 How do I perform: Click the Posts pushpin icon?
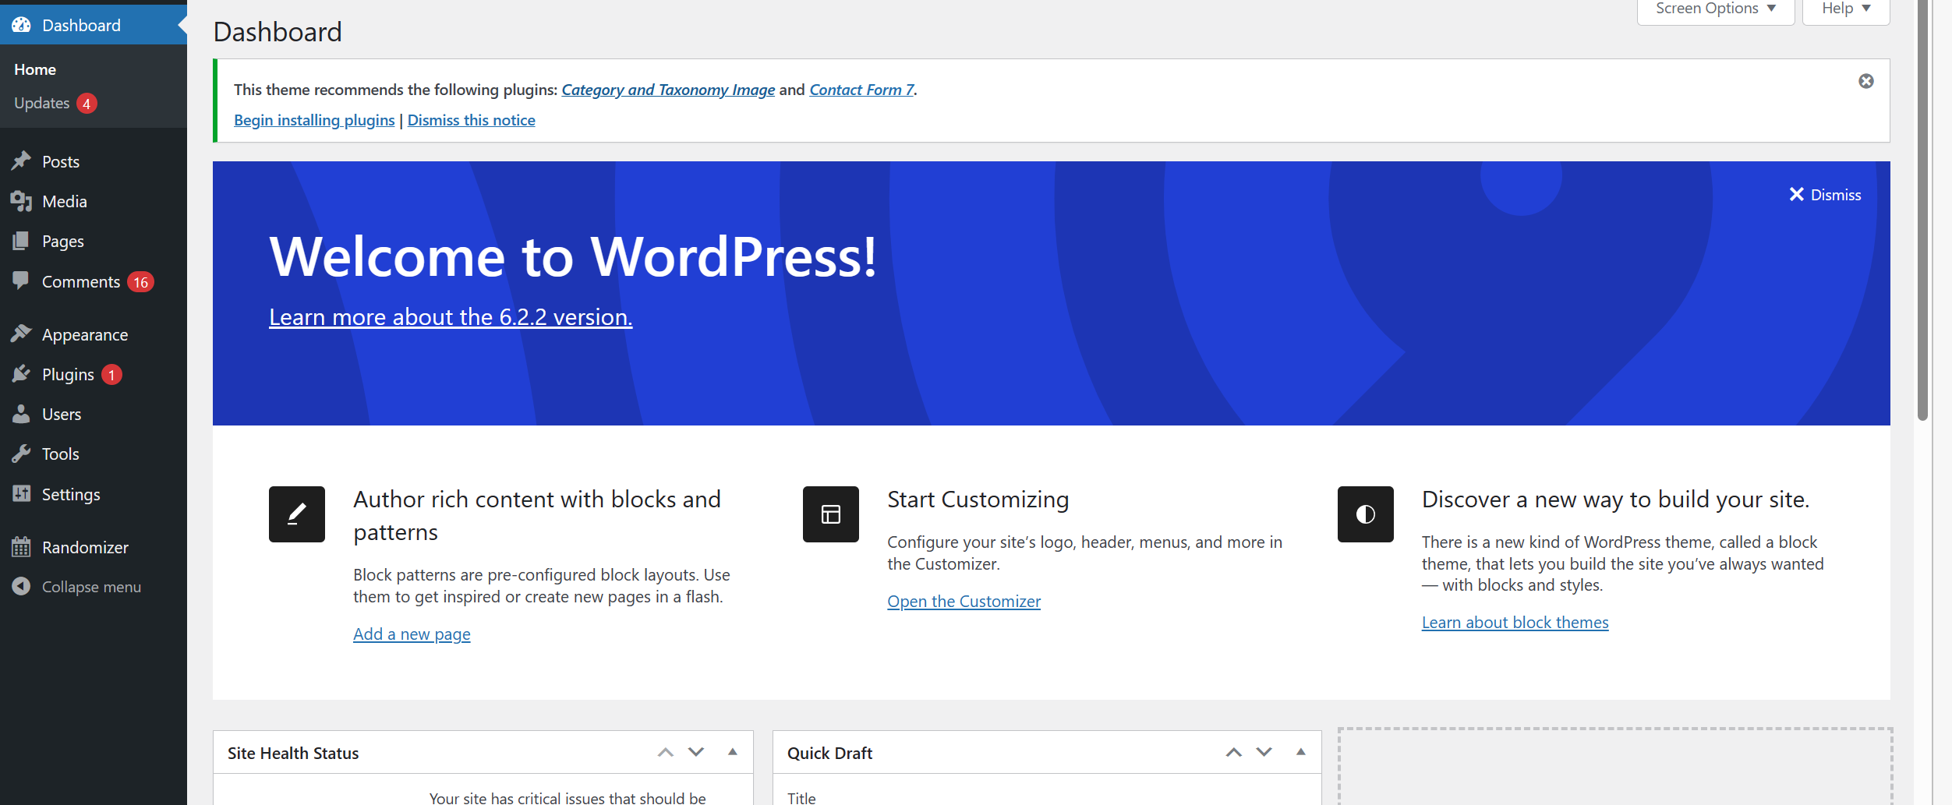pyautogui.click(x=21, y=161)
